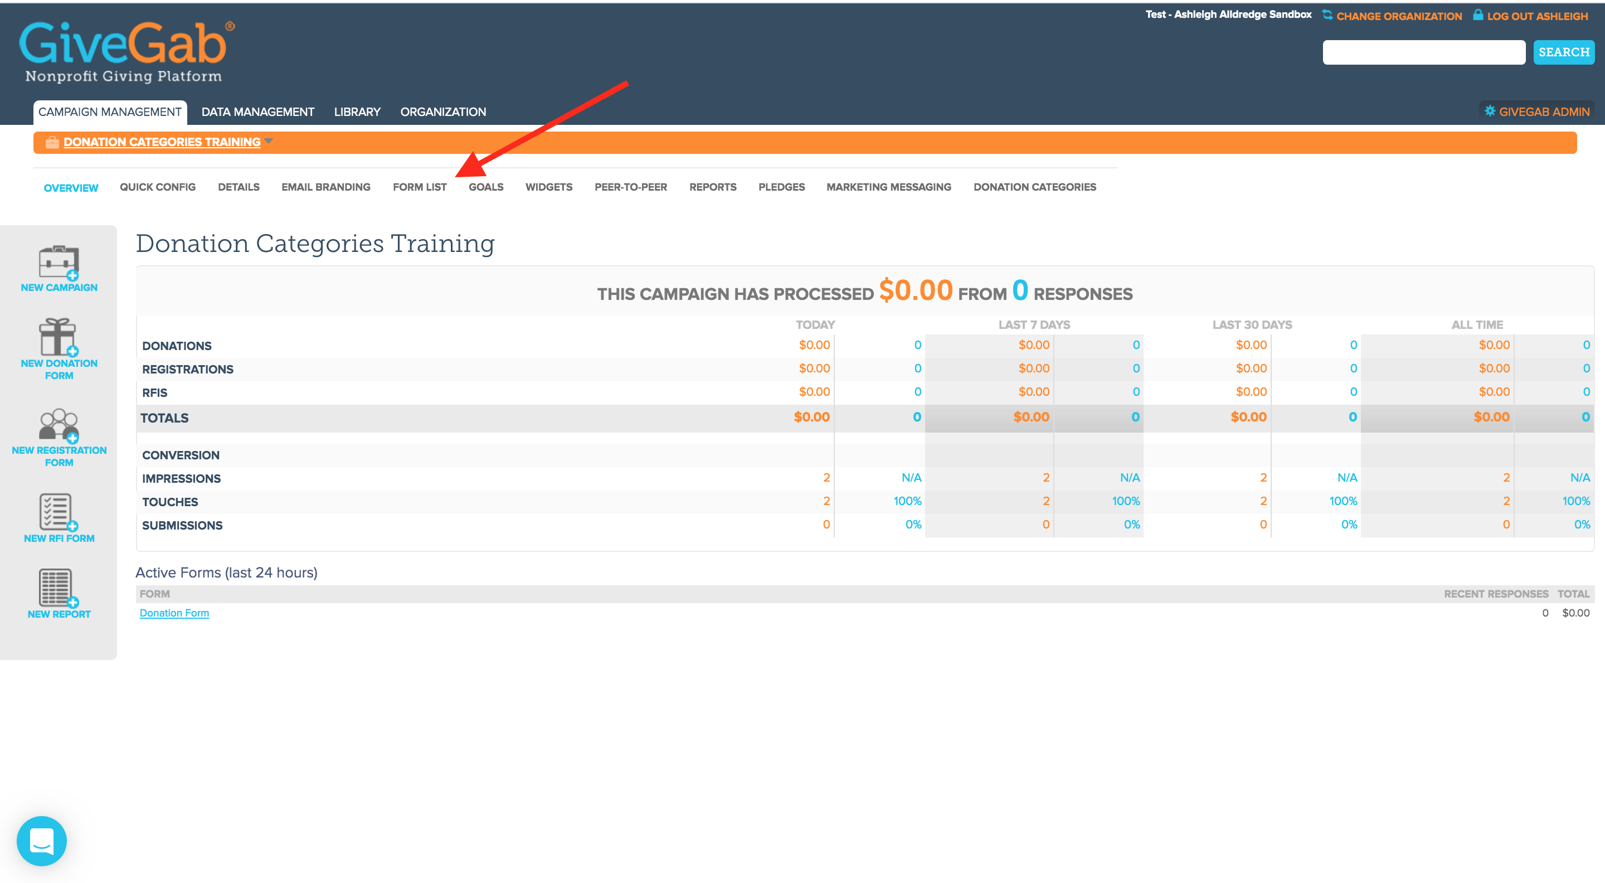1605x883 pixels.
Task: Click the Last 7 Days column header
Action: 1034,324
